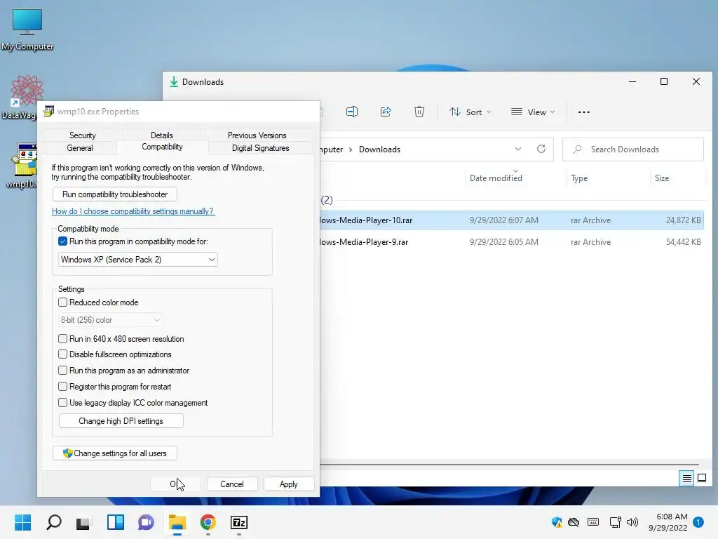Click the cloud sync tray icon
The width and height of the screenshot is (718, 539).
(x=574, y=522)
